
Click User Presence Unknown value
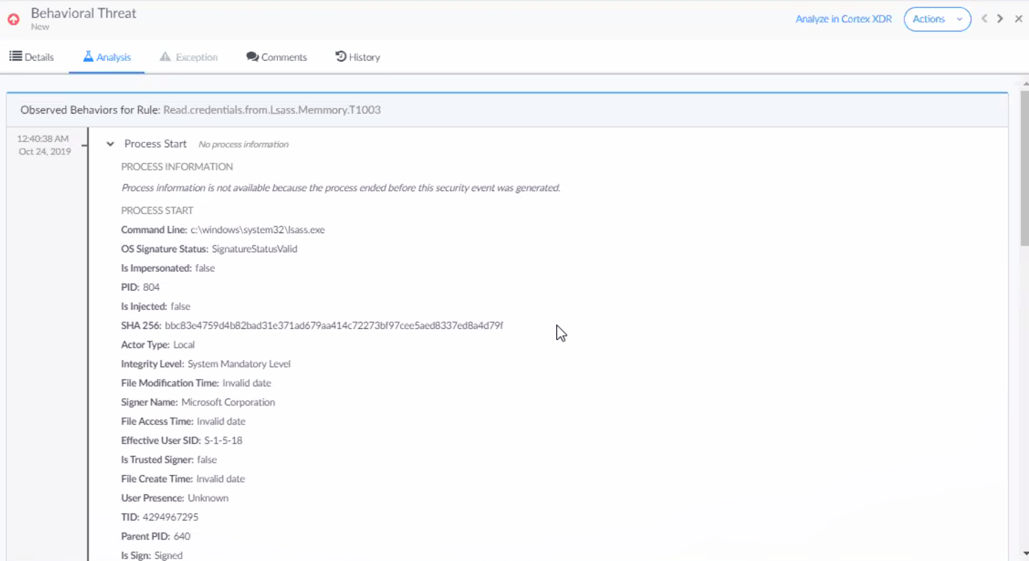pos(208,498)
